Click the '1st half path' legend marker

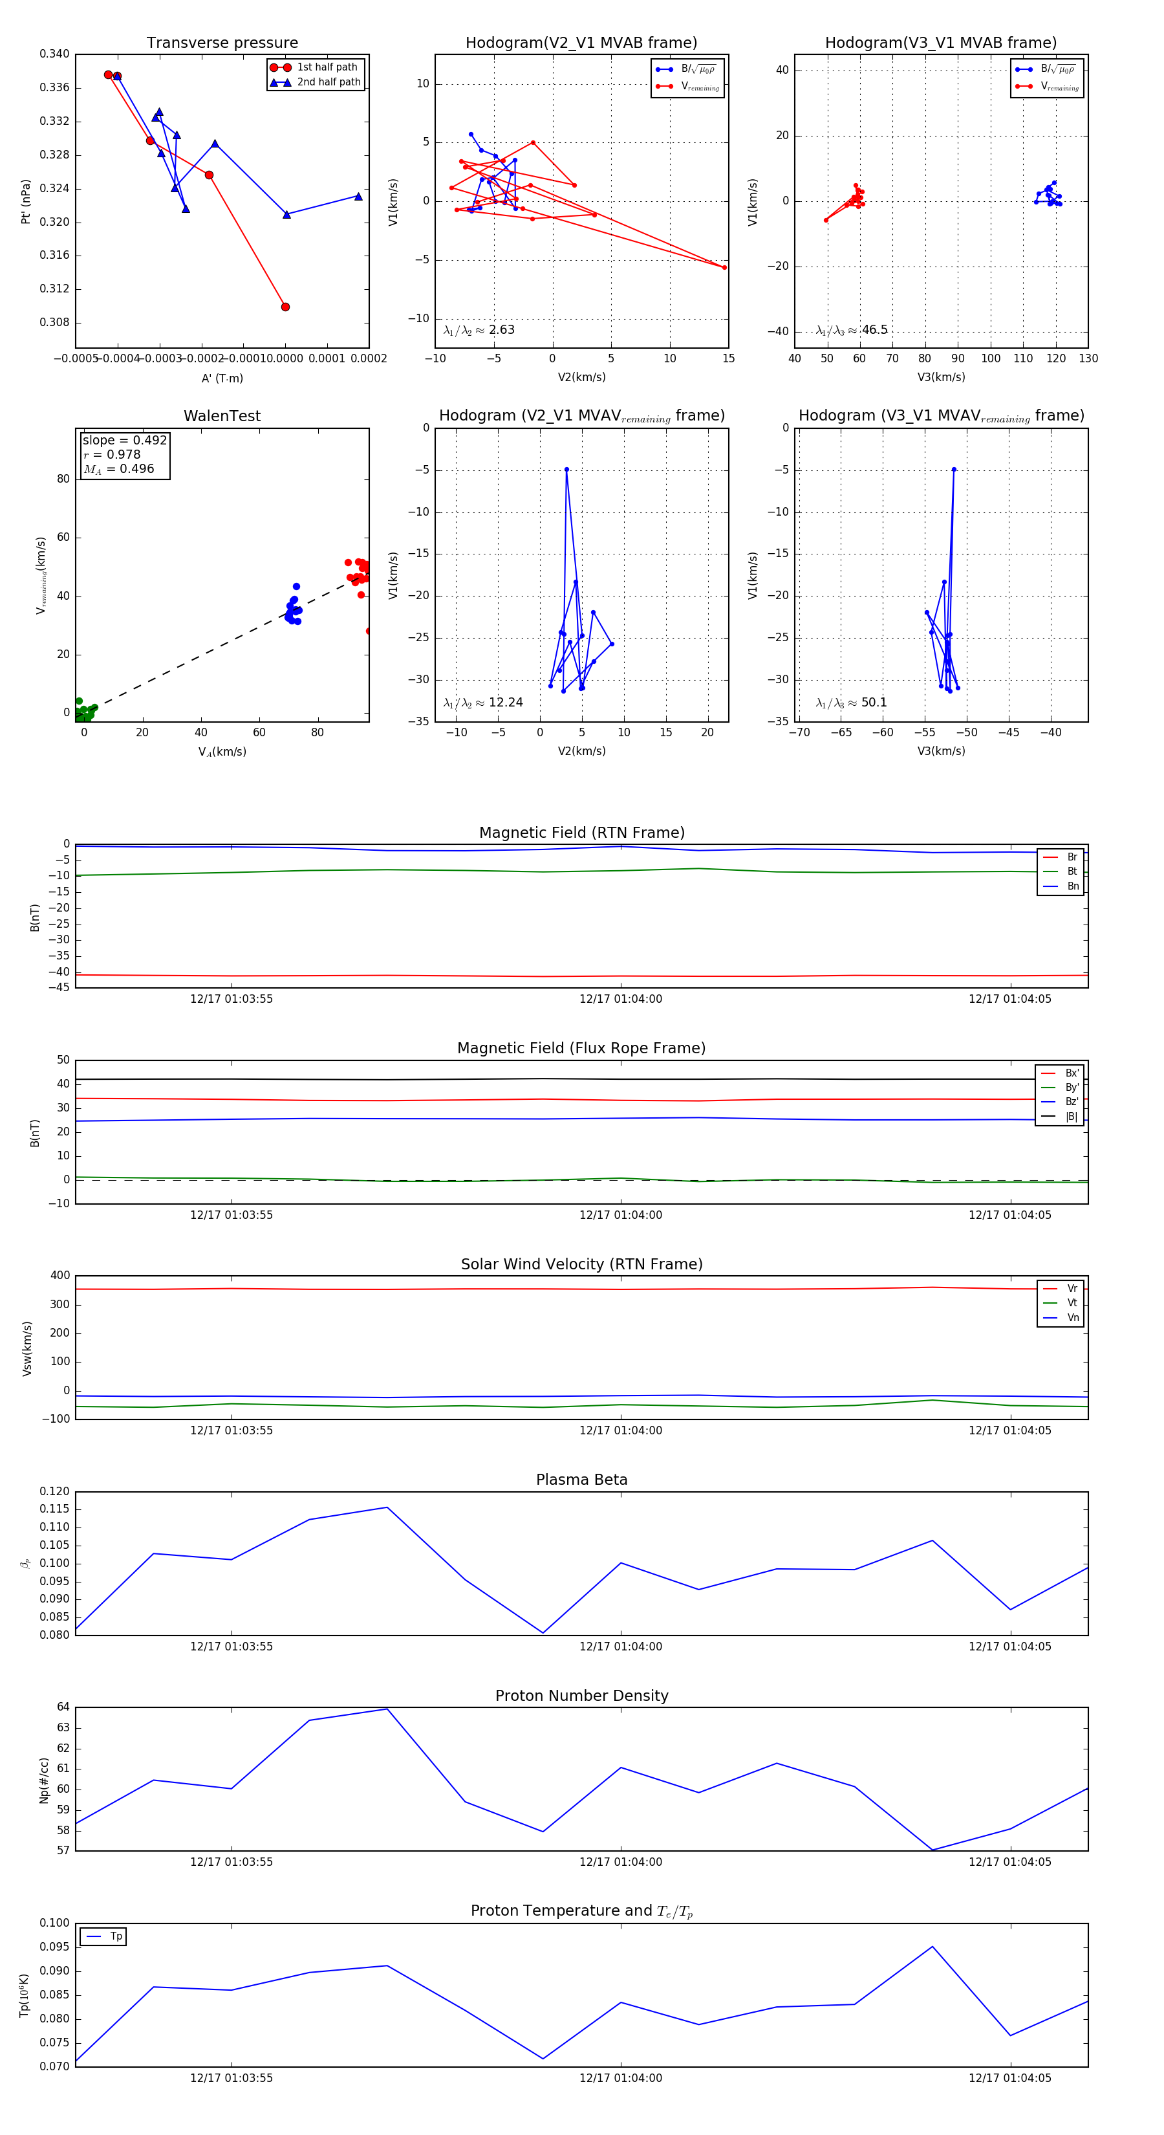280,67
